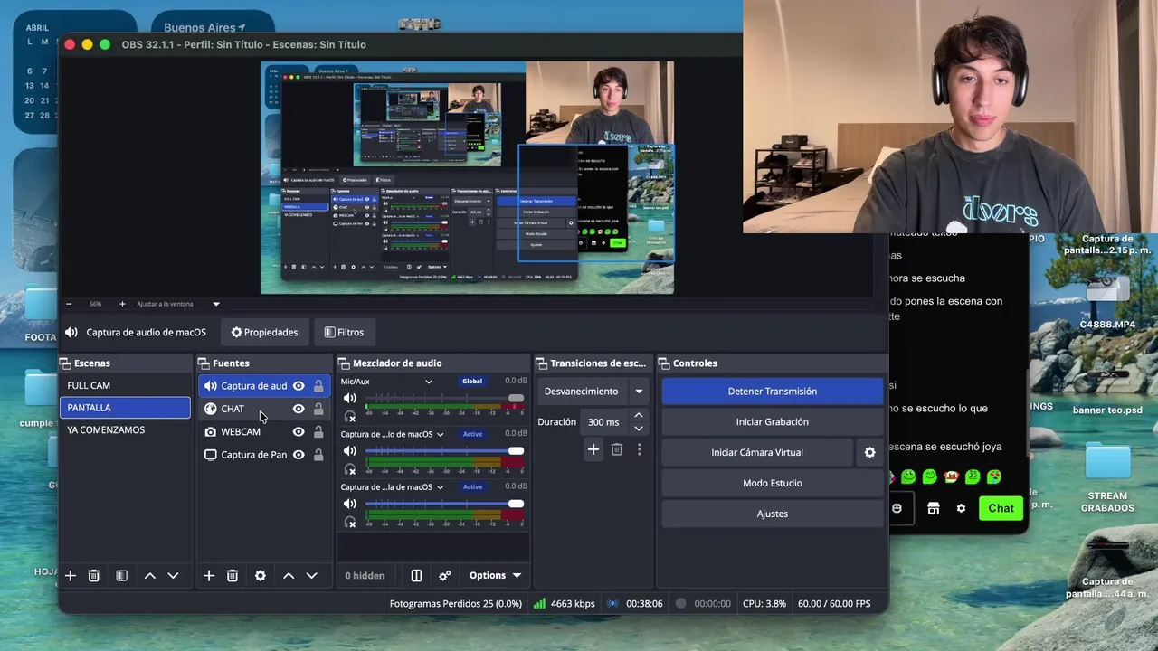This screenshot has height=651, width=1158.
Task: Open emoji picker in chat window
Action: 897,508
